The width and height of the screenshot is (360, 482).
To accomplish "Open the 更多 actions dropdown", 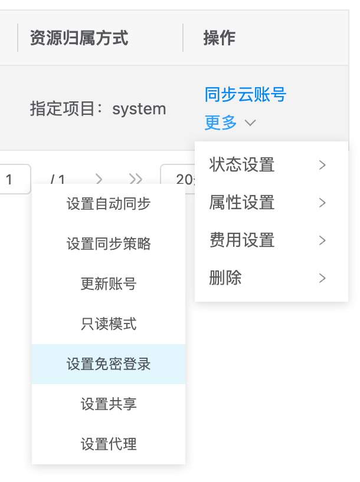I will tap(230, 123).
